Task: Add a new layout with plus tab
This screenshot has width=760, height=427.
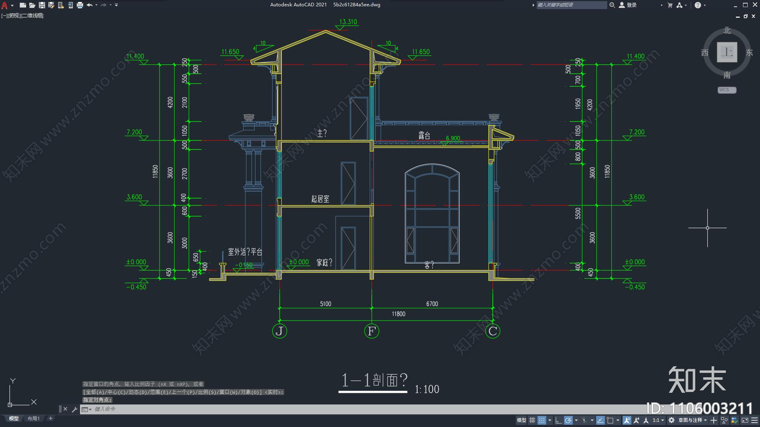Action: (x=50, y=418)
